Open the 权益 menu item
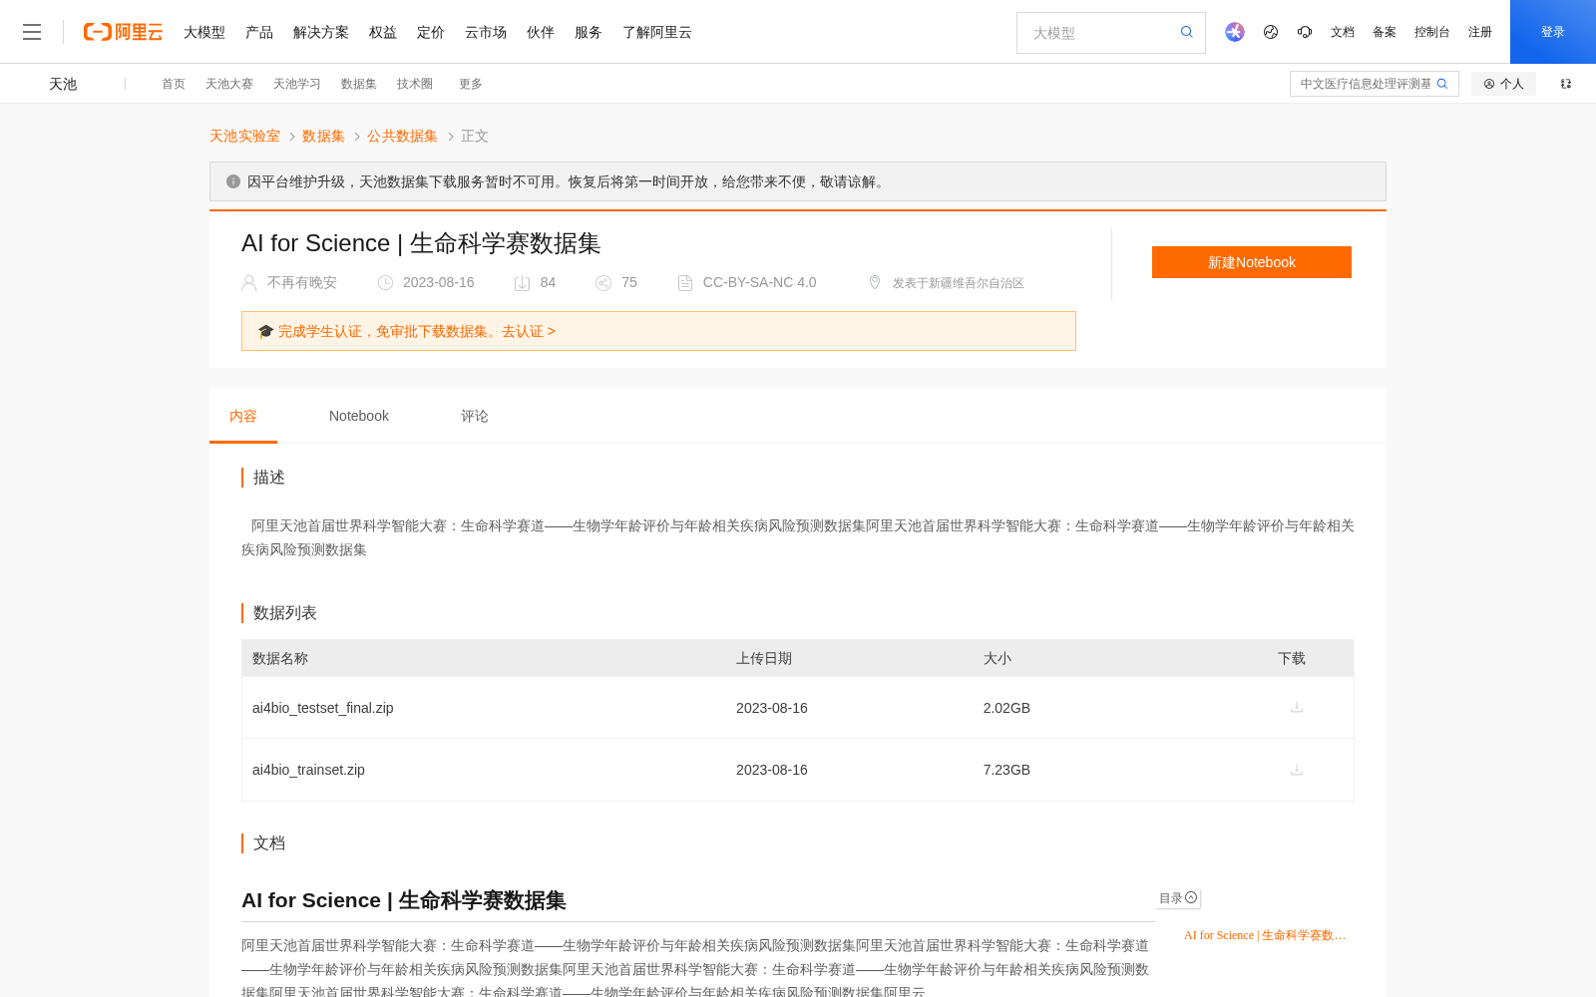Image resolution: width=1596 pixels, height=997 pixels. tap(383, 32)
